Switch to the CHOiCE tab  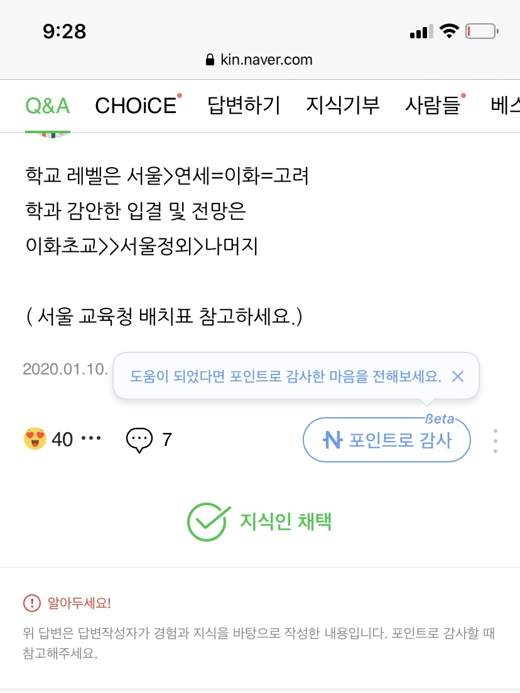click(x=136, y=106)
